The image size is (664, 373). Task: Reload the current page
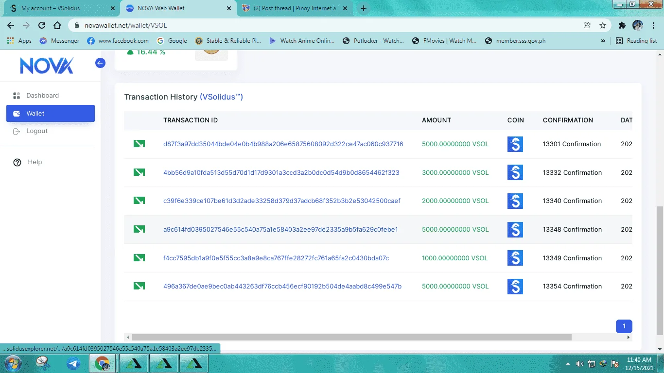(42, 25)
